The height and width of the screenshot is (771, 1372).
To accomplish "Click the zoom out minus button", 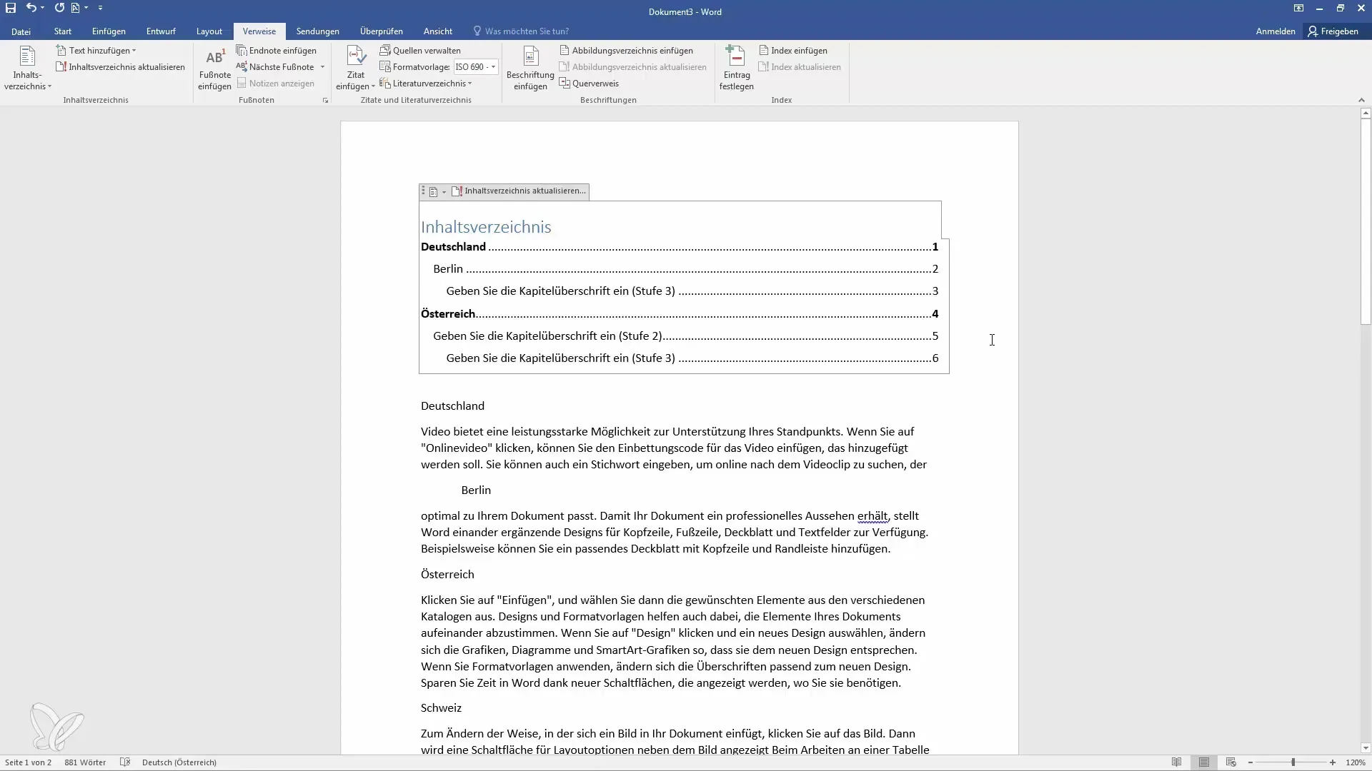I will point(1251,762).
